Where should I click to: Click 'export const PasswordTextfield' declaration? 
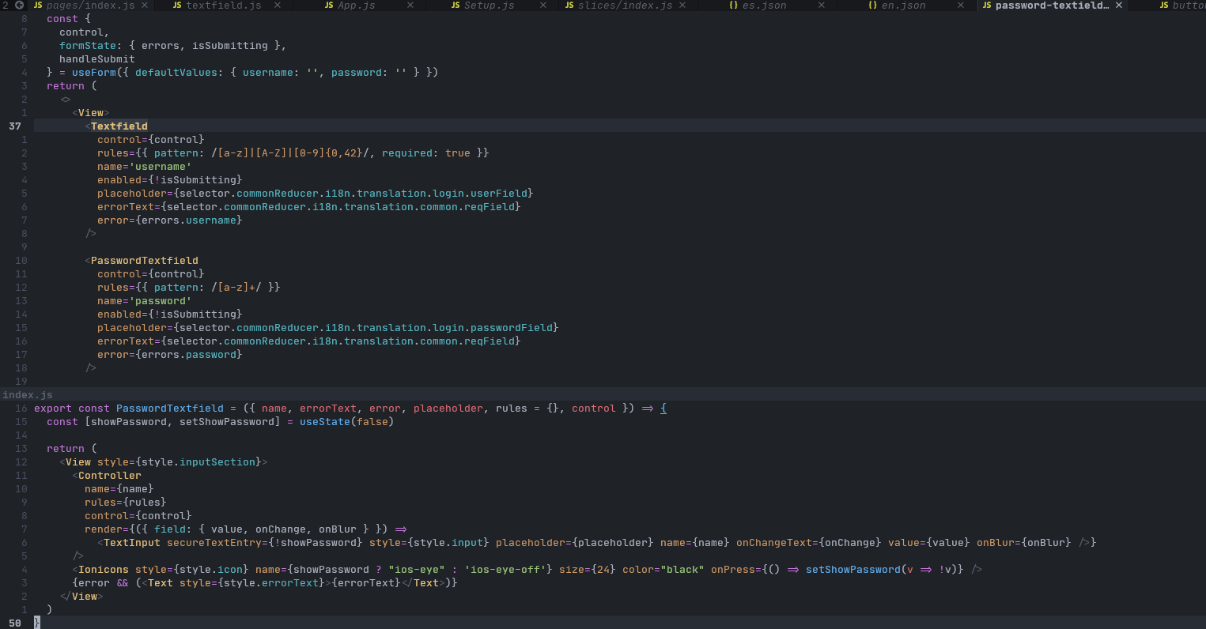click(x=129, y=408)
